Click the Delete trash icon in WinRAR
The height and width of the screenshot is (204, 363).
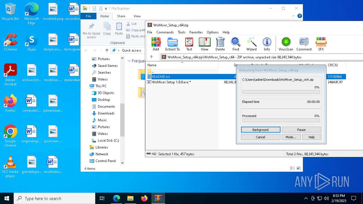click(220, 44)
